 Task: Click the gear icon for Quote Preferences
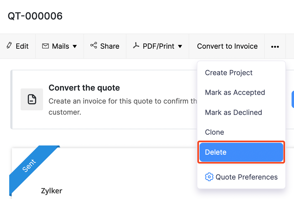[209, 177]
